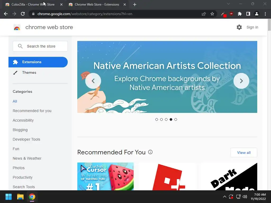Open the Native American Artists Collection banner
The height and width of the screenshot is (203, 271).
(x=167, y=77)
